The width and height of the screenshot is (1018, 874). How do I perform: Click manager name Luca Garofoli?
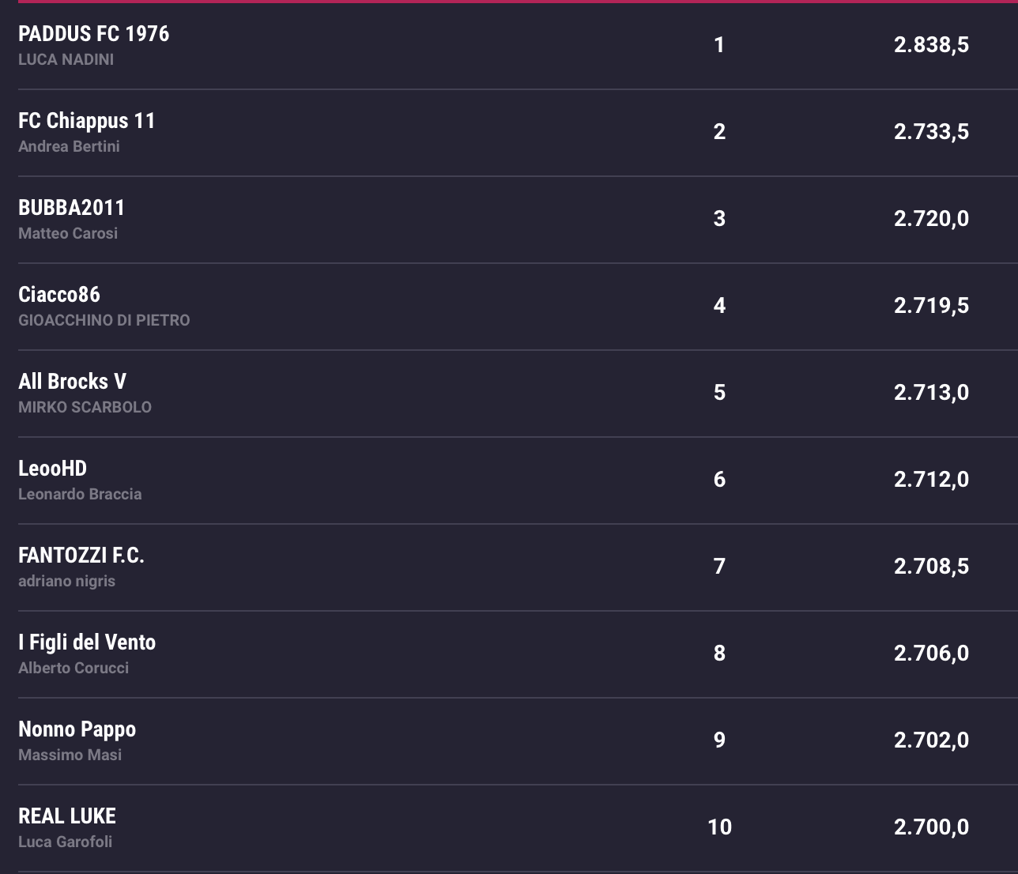pyautogui.click(x=65, y=842)
